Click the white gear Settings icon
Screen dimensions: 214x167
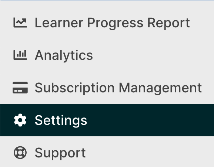point(20,120)
